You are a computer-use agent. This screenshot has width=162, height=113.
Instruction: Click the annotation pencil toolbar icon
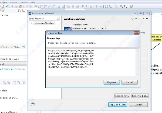(x=36, y=6)
